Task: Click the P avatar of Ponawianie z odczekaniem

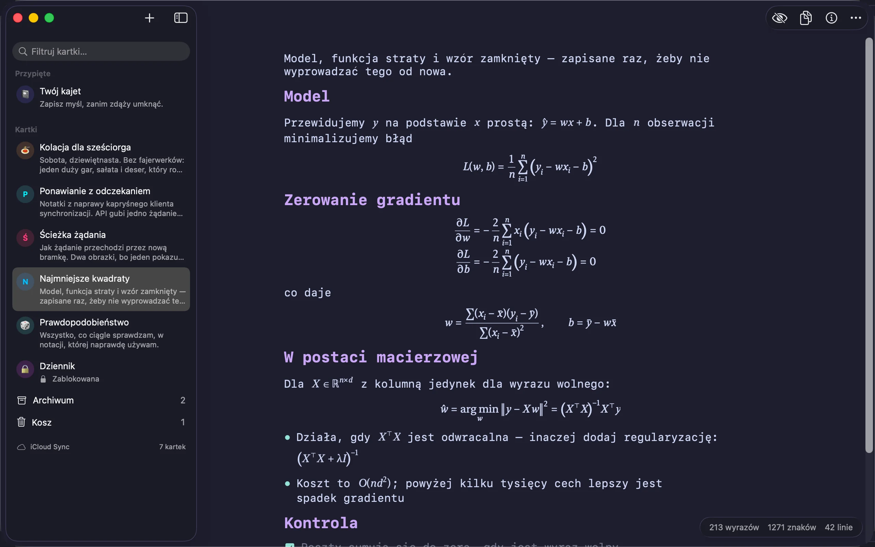Action: coord(25,194)
